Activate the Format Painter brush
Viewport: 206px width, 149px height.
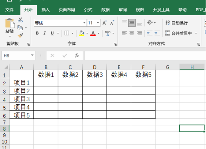coord(20,35)
